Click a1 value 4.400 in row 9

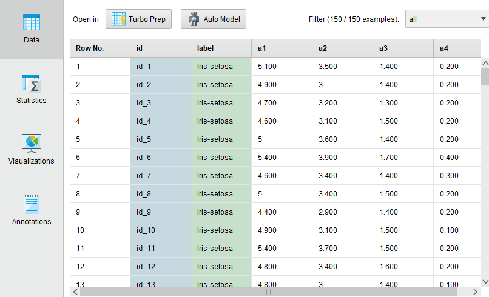pos(282,212)
